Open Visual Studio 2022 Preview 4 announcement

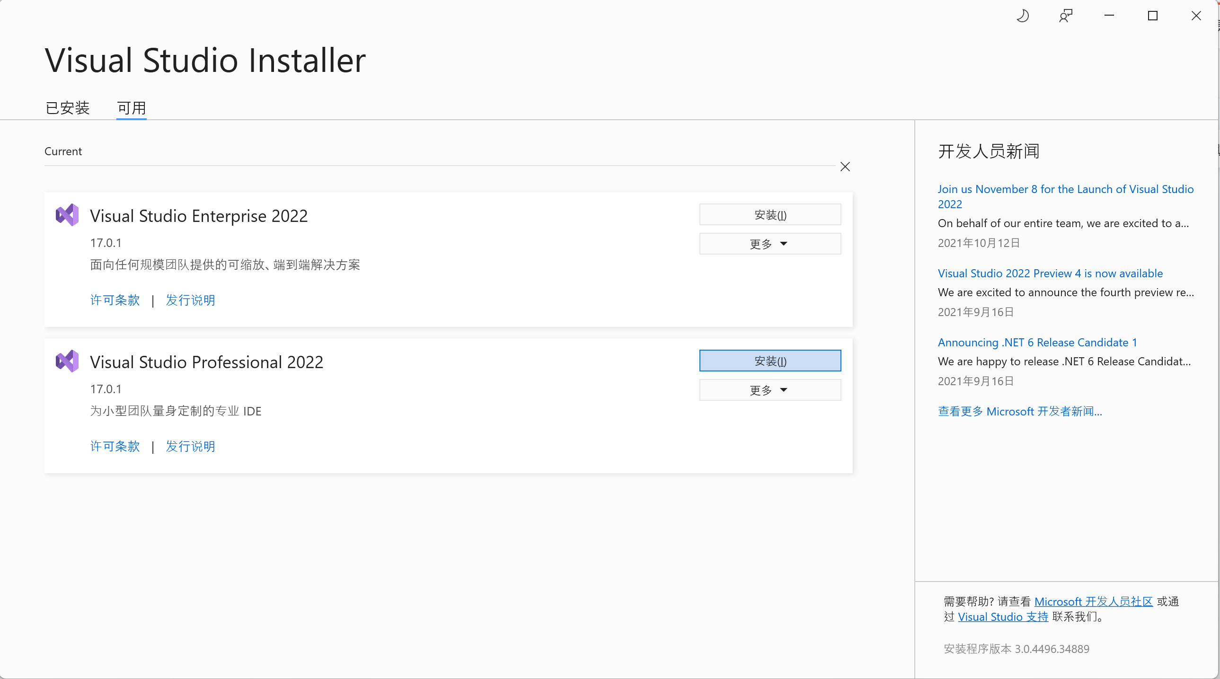coord(1050,273)
